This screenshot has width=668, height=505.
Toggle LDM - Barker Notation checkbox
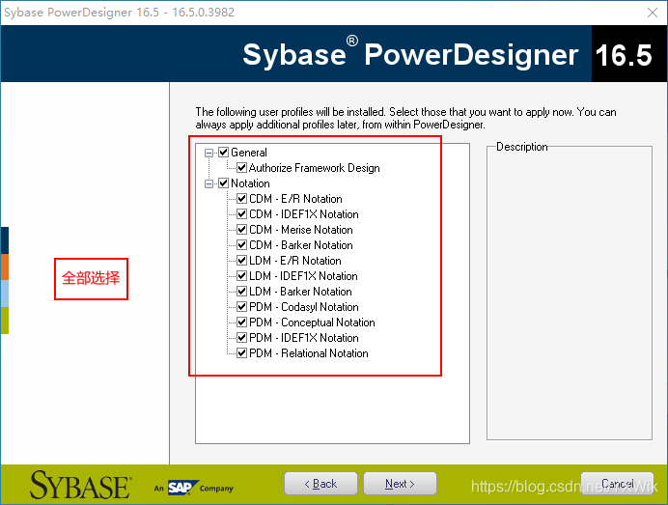click(242, 292)
